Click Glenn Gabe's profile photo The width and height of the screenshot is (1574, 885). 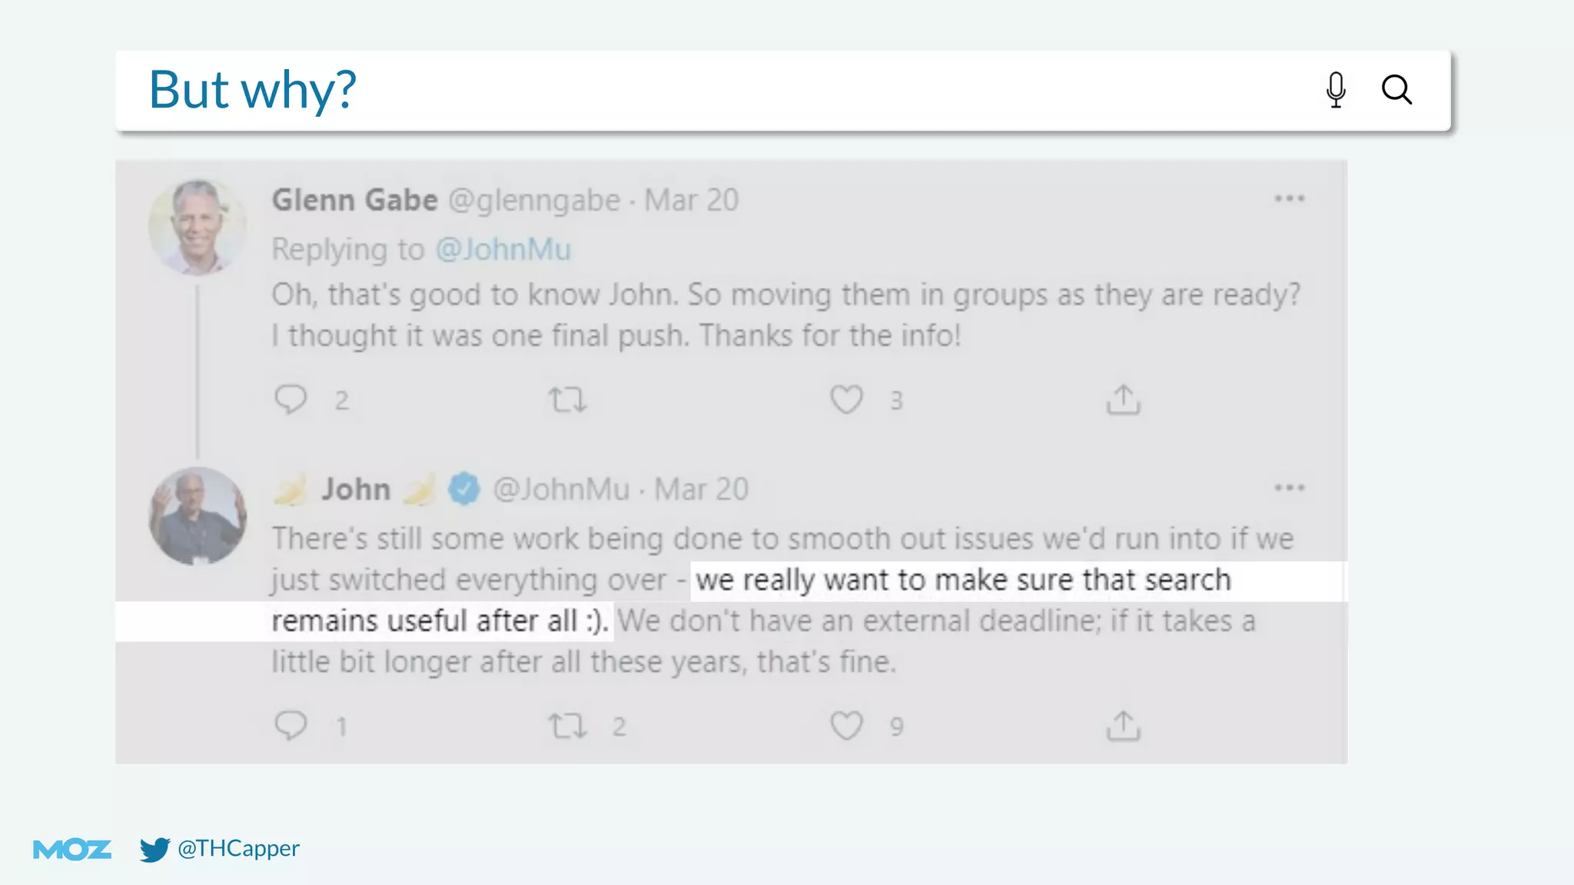click(198, 227)
